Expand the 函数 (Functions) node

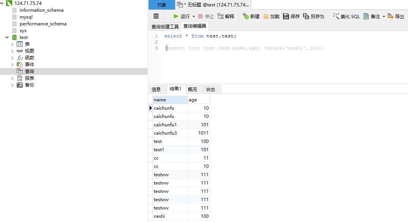click(x=12, y=58)
